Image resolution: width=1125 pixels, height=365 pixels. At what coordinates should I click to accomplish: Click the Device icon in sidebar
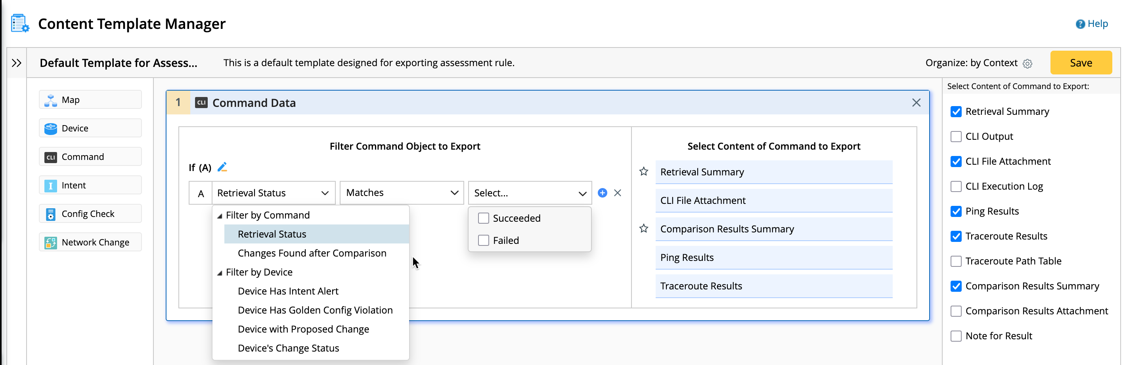pyautogui.click(x=51, y=128)
